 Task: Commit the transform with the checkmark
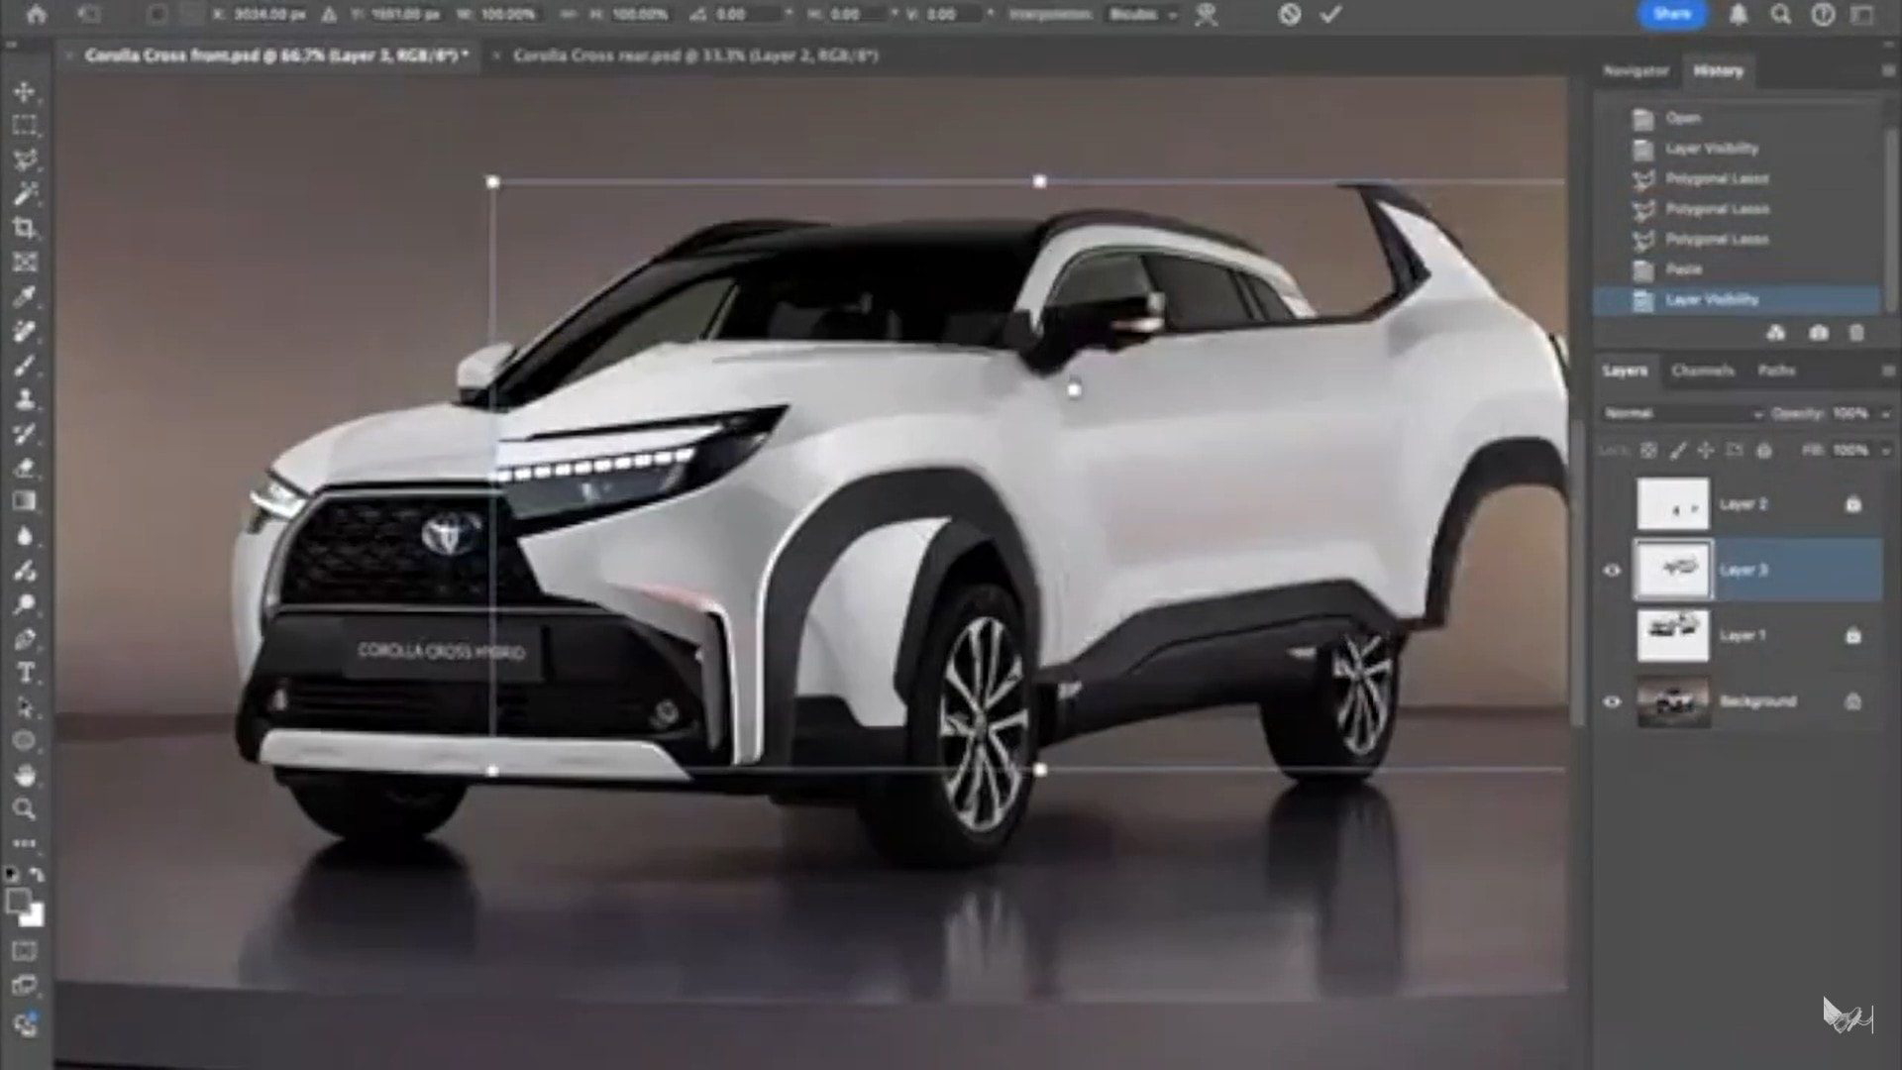point(1330,14)
